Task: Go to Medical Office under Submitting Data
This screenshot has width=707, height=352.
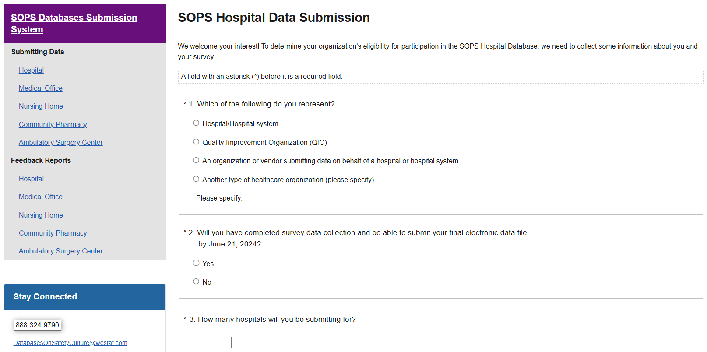Action: [41, 88]
